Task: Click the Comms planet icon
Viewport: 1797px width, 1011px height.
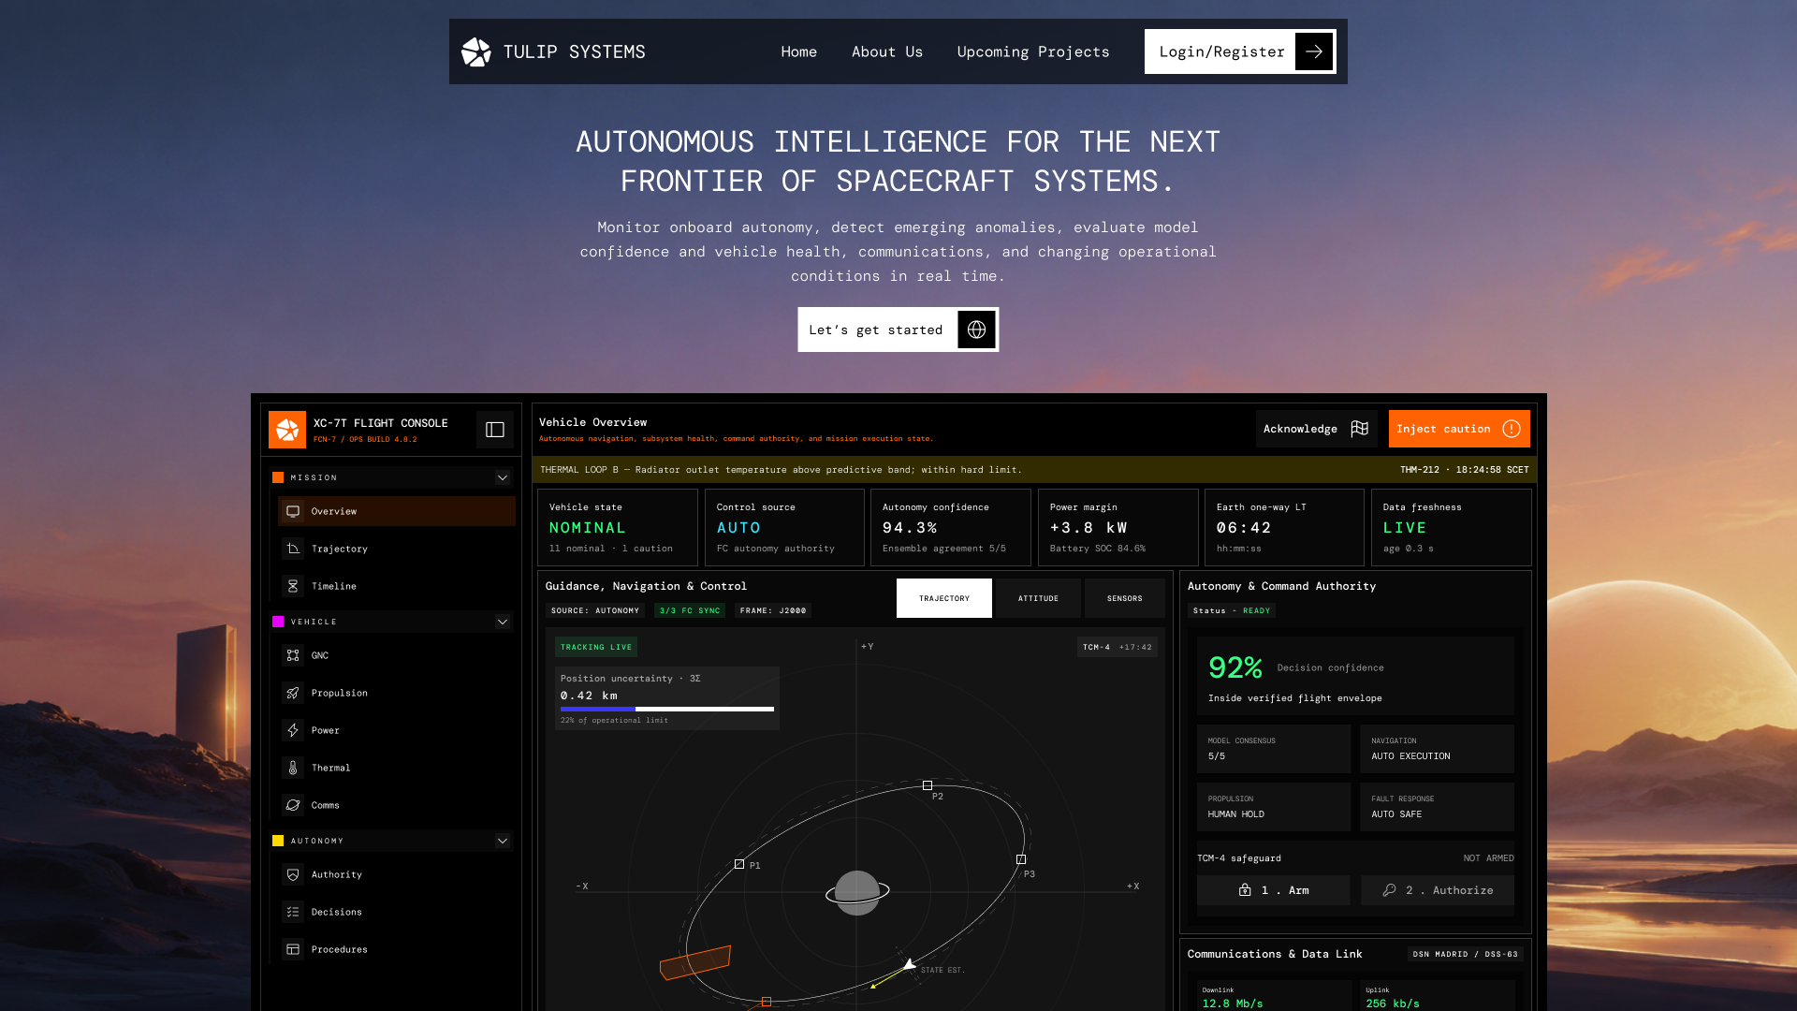Action: click(293, 805)
